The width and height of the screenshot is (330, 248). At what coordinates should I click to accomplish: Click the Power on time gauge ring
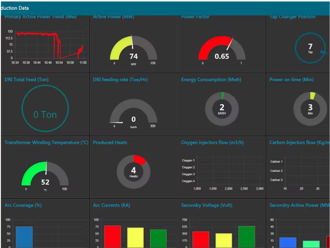point(310,109)
